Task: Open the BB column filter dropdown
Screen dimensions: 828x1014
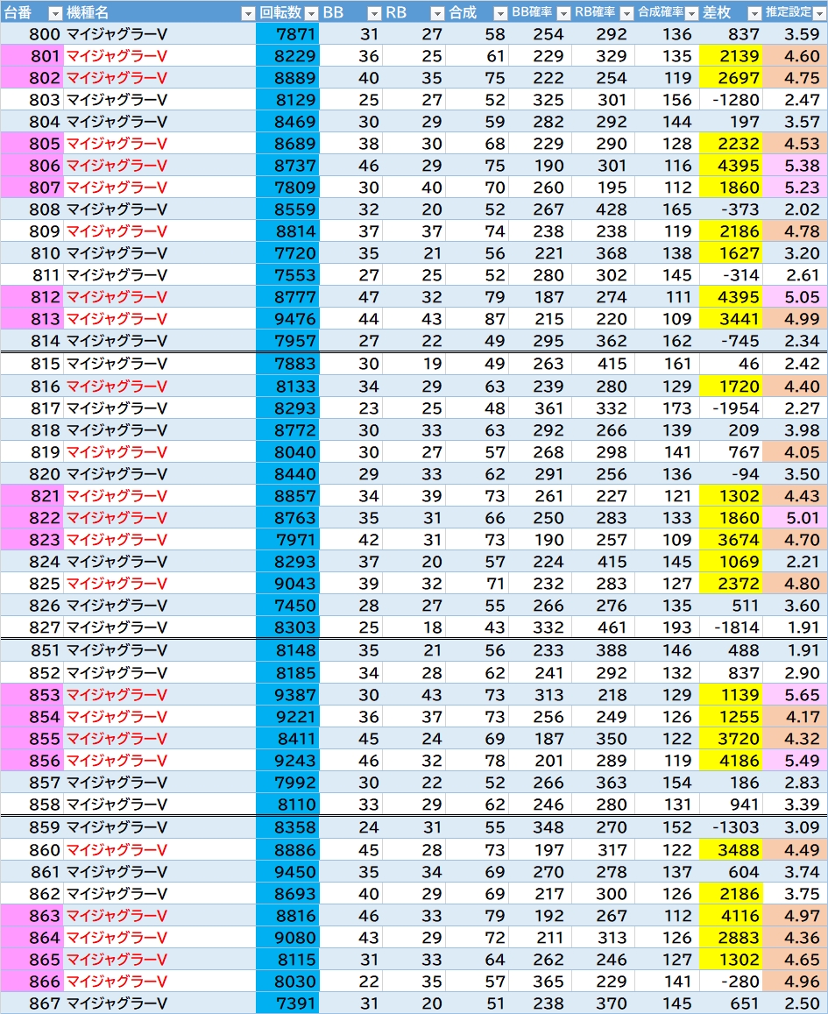Action: (374, 13)
